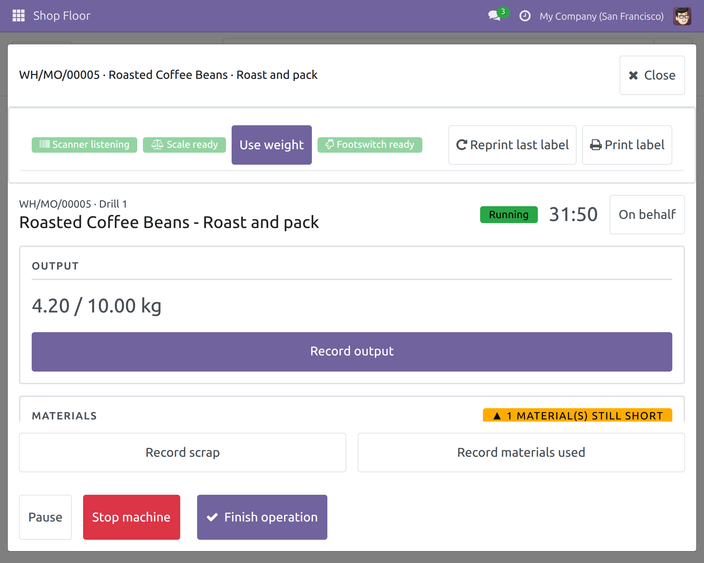Use weight from the scale
The height and width of the screenshot is (563, 704).
pos(272,145)
